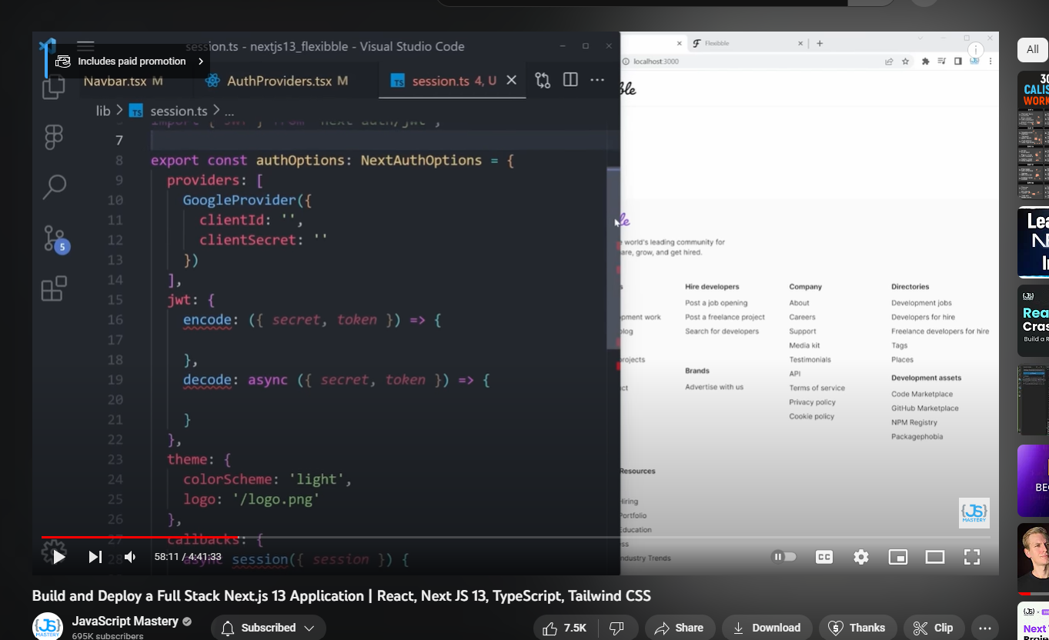Click 'NPM Registry' footer link

[914, 422]
